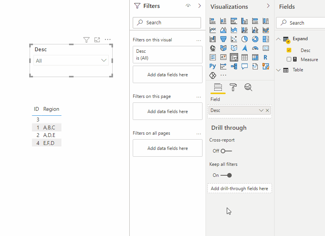Select the Pie chart visual
The width and height of the screenshot is (325, 236).
(245, 39)
